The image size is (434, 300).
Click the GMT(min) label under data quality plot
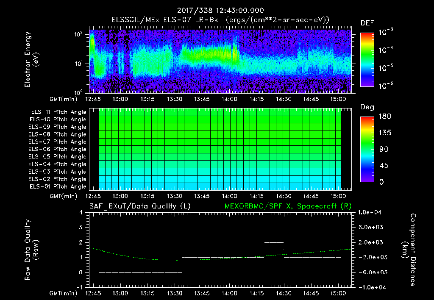pyautogui.click(x=64, y=293)
